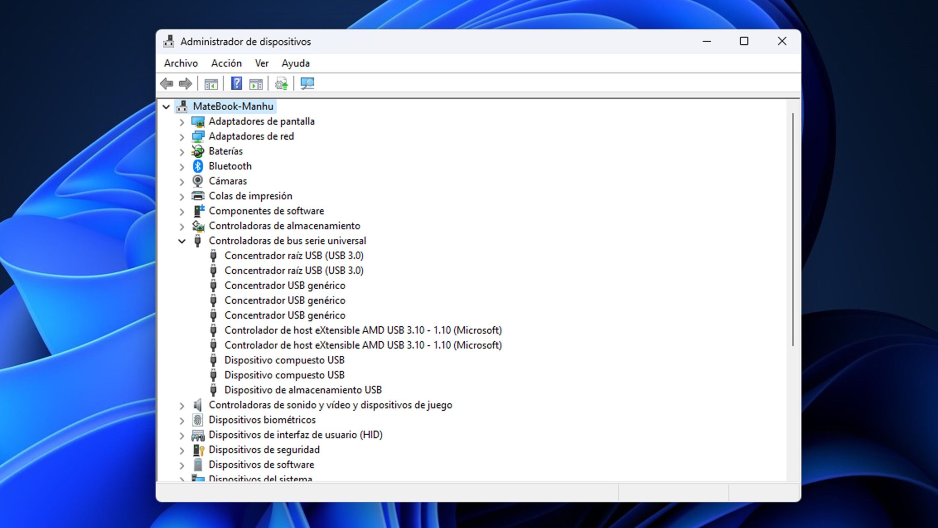Expand the Bluetooth category
Screen dimensions: 938x528
182,167
